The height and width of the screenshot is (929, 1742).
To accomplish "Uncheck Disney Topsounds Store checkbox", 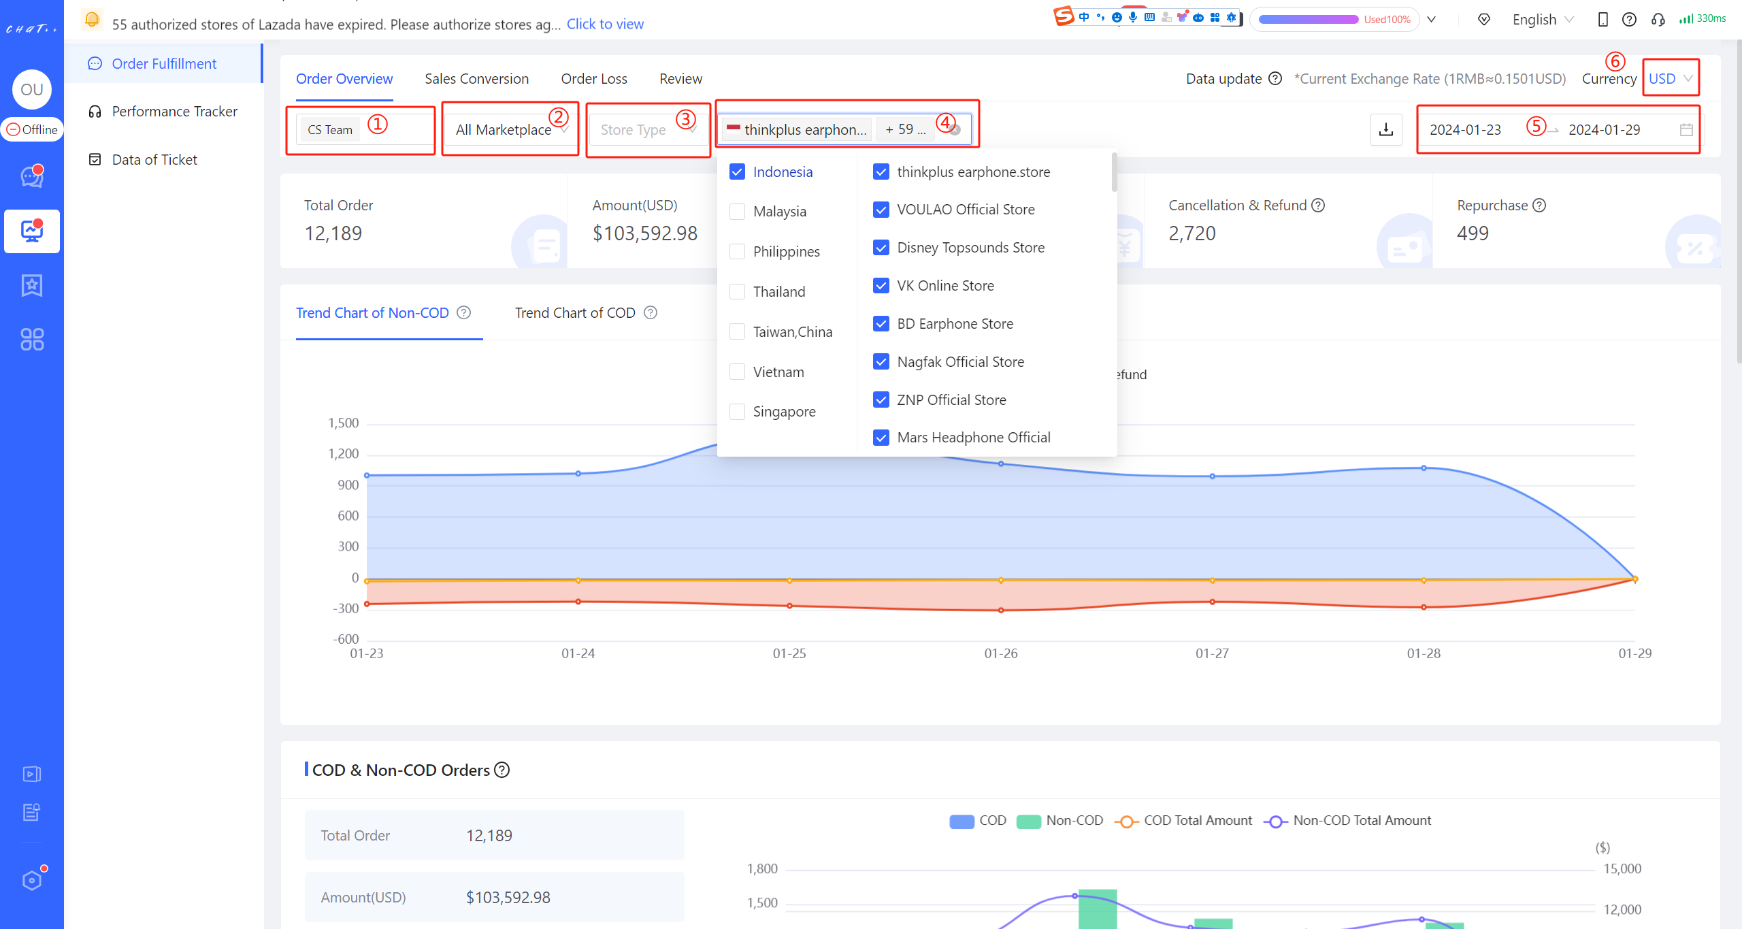I will coord(881,248).
